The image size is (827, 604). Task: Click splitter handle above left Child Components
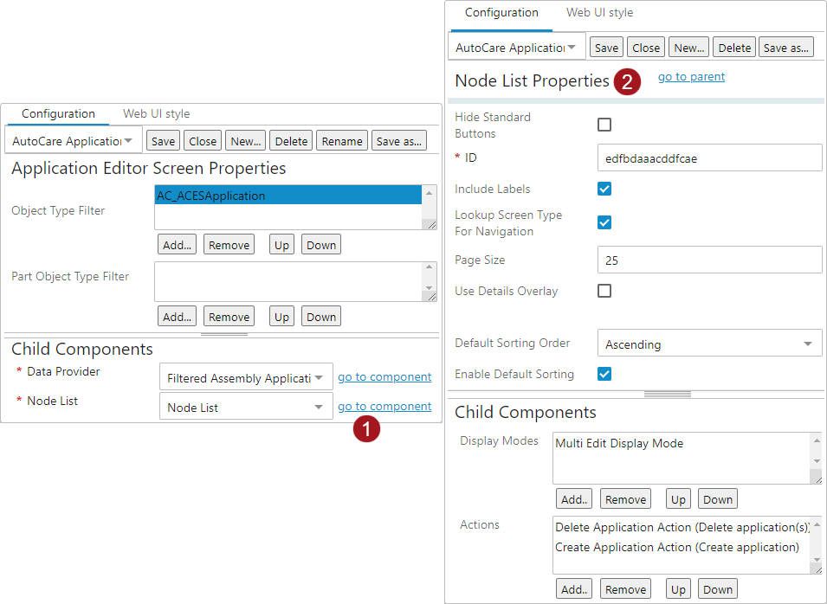[224, 335]
